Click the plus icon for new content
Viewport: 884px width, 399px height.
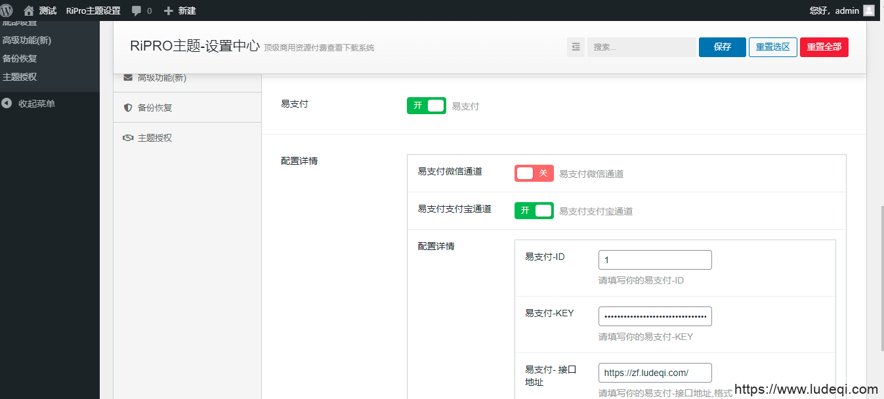click(x=169, y=10)
